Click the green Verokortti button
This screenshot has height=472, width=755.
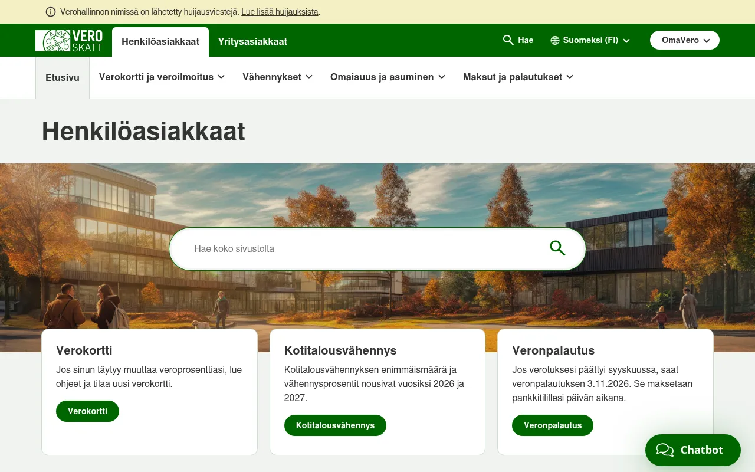tap(87, 411)
